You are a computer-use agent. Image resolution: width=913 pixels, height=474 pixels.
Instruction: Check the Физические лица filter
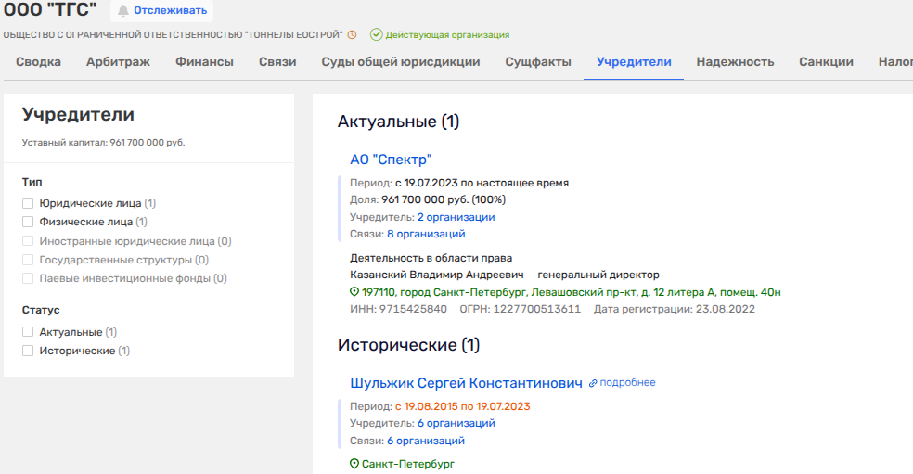[28, 222]
